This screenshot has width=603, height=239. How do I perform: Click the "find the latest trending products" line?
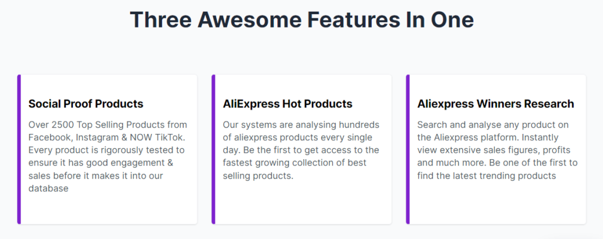[486, 176]
